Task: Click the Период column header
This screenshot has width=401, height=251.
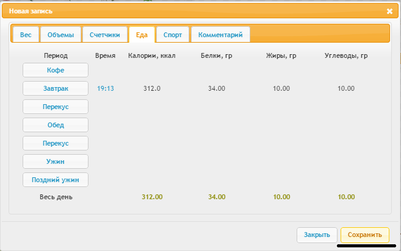Action: point(56,55)
